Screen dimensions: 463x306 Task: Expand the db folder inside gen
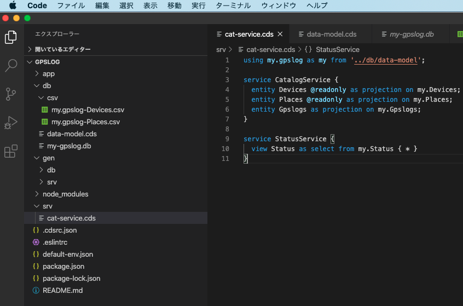42,170
